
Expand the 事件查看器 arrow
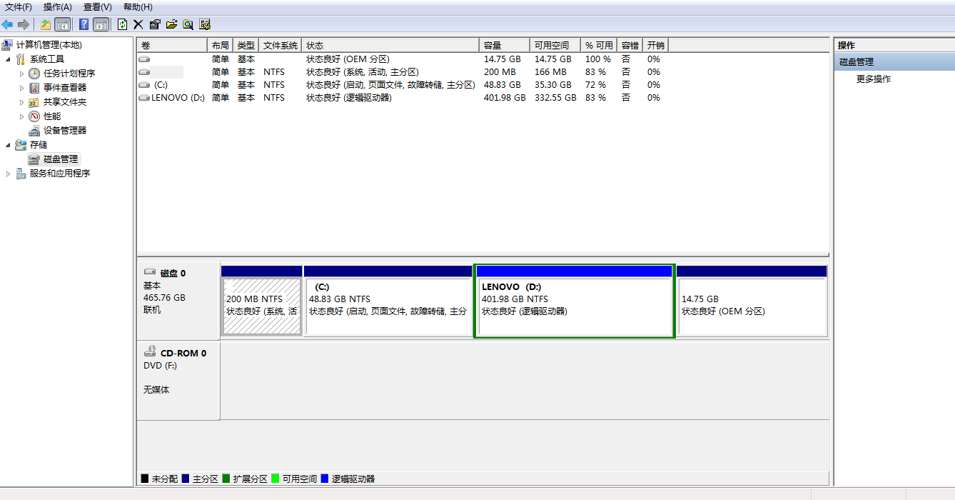coord(21,88)
